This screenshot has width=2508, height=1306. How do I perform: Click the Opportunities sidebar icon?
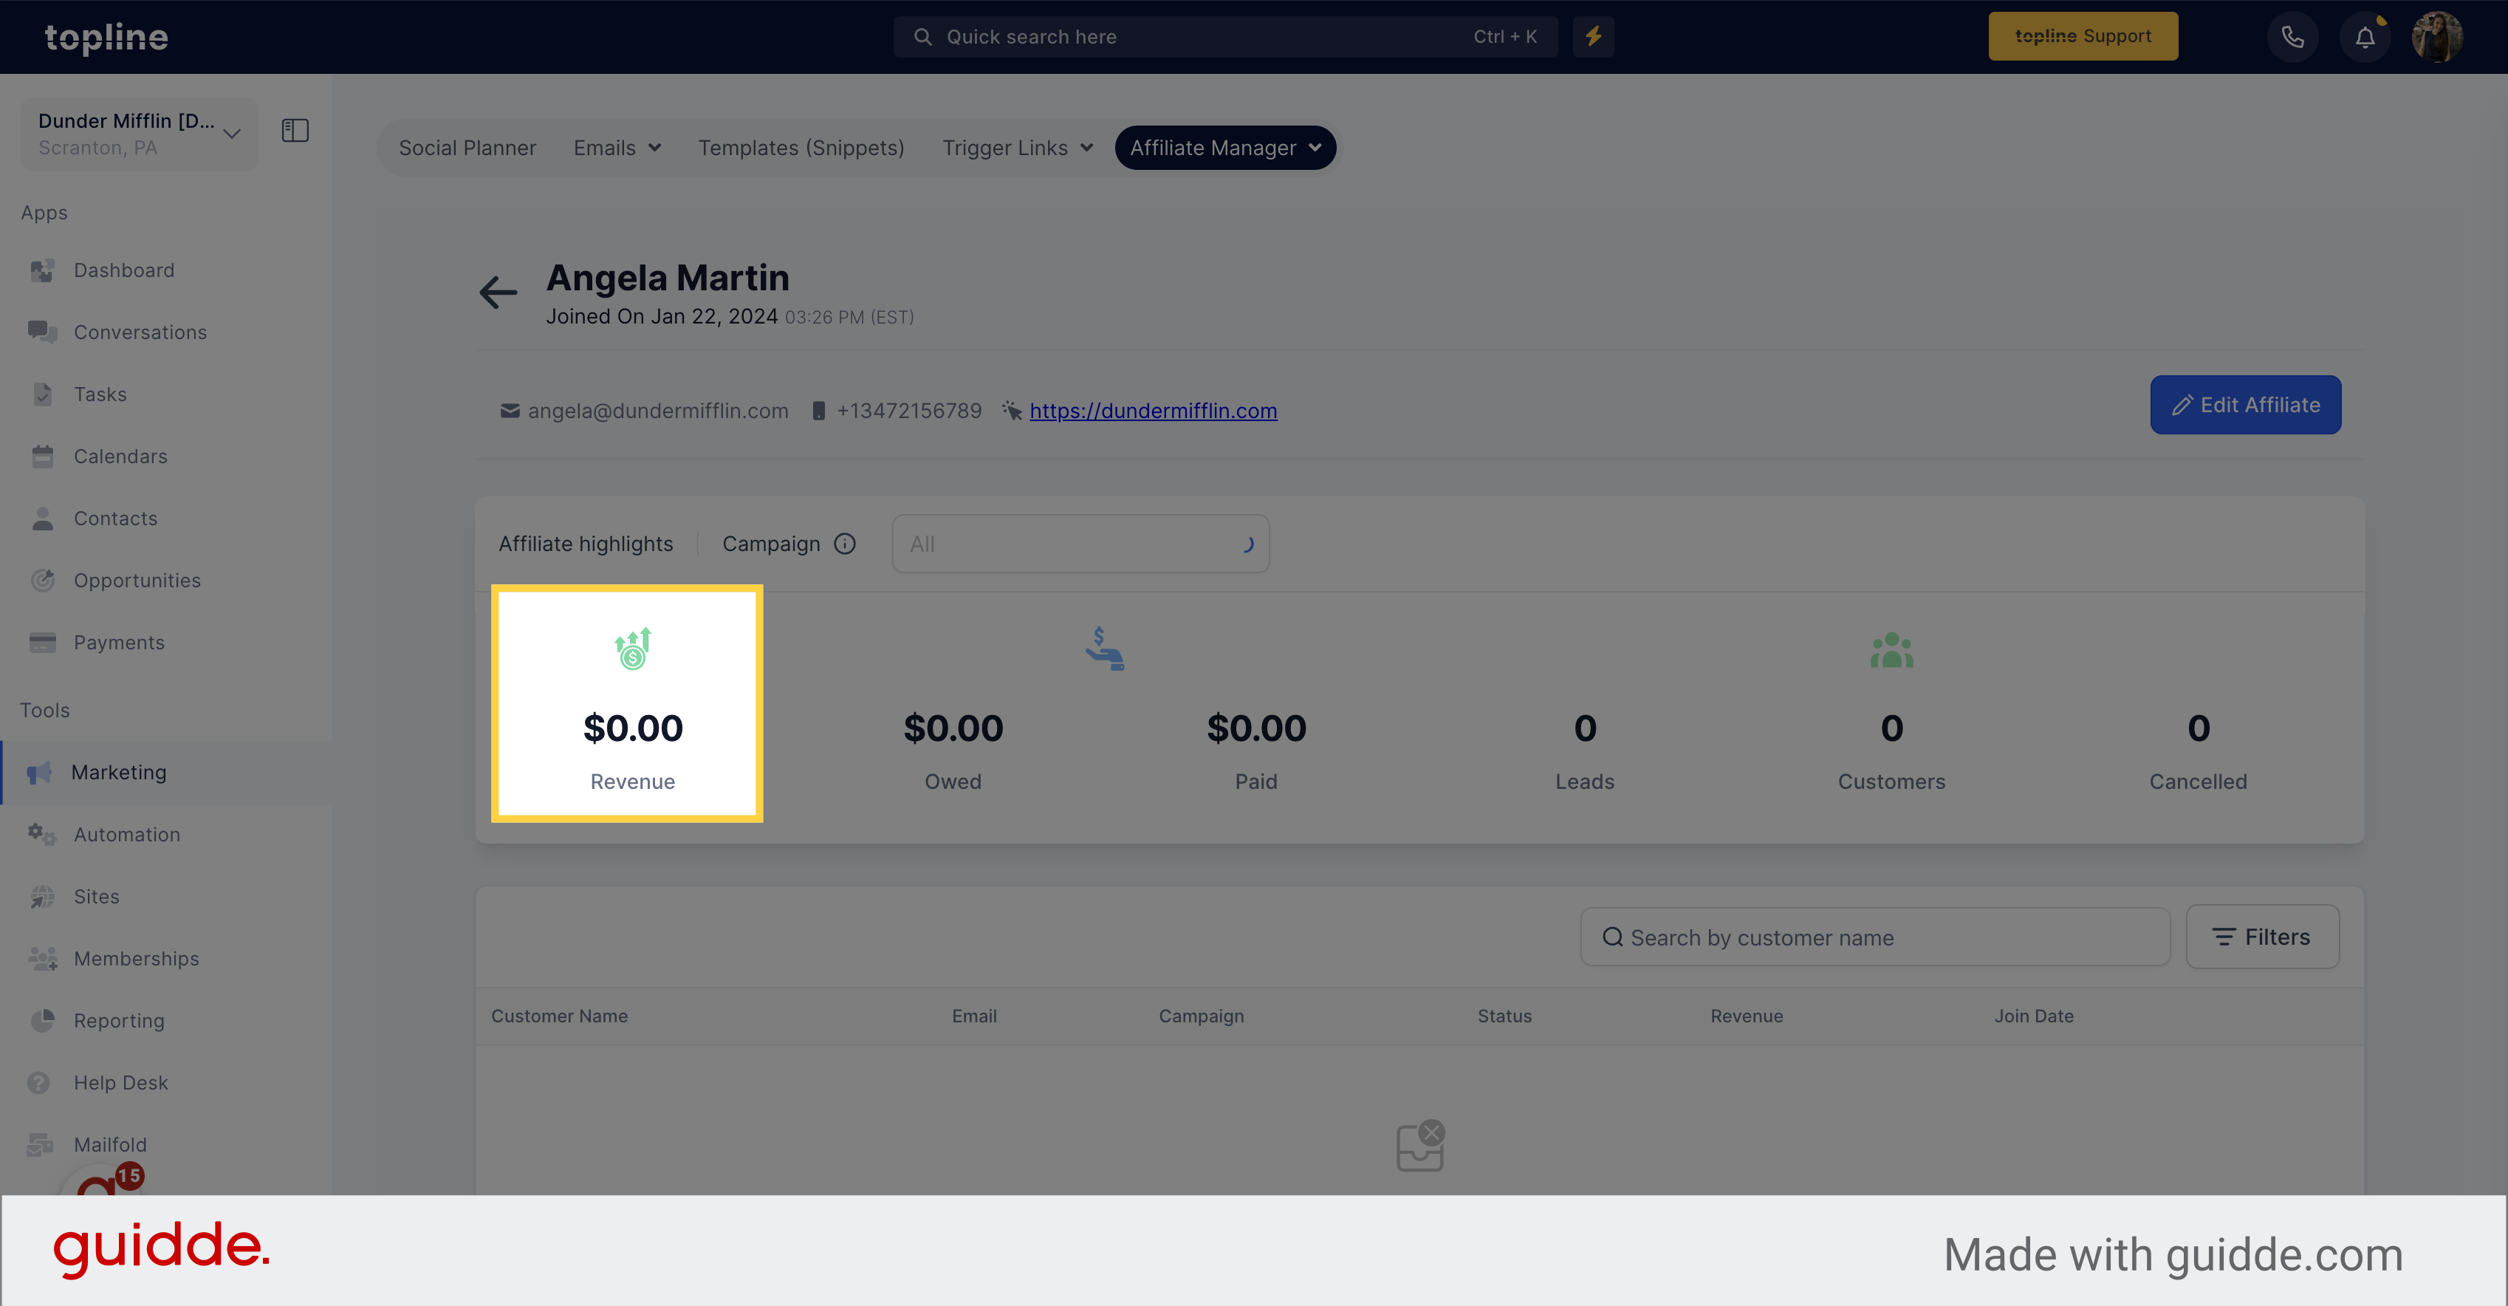[42, 581]
